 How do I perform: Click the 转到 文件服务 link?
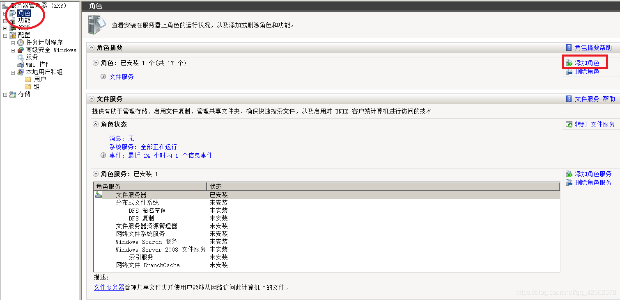coord(595,124)
